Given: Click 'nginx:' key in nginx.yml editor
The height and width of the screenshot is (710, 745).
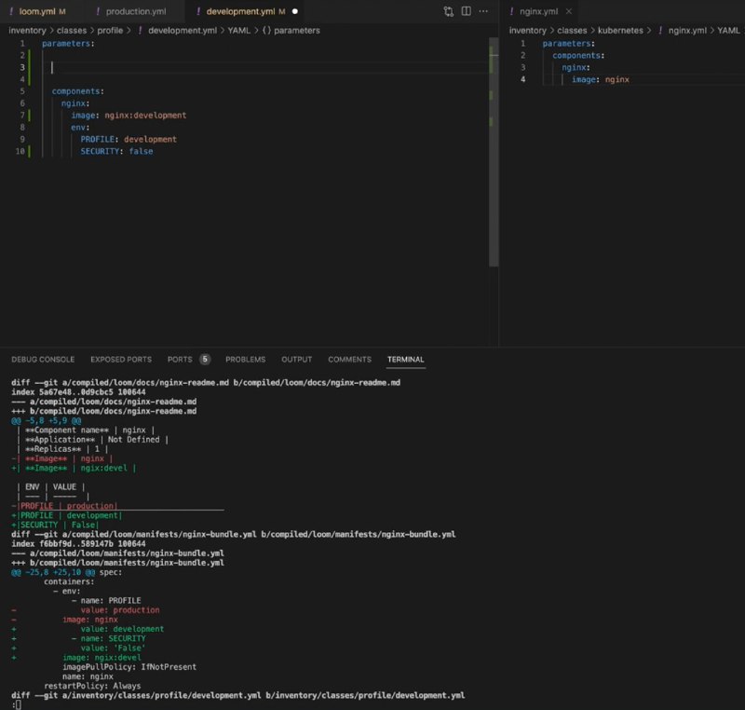Looking at the screenshot, I should [576, 67].
